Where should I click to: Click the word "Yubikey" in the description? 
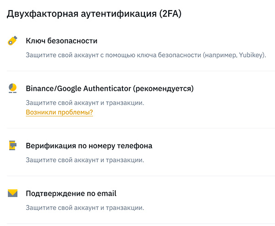click(x=252, y=55)
